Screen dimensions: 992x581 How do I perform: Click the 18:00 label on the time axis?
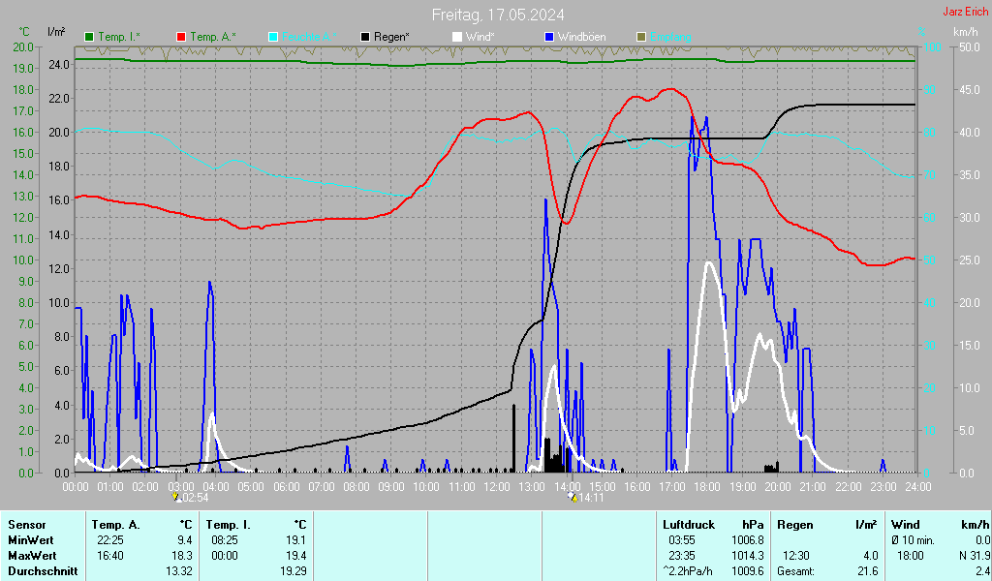[706, 486]
